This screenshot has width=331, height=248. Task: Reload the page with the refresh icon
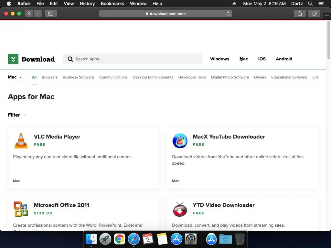tap(228, 14)
